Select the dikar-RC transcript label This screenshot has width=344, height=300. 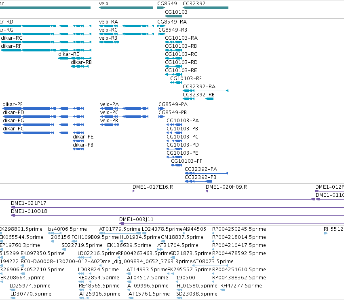click(x=11, y=38)
